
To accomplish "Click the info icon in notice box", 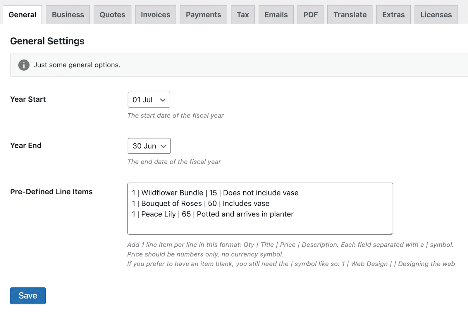I will 24,65.
